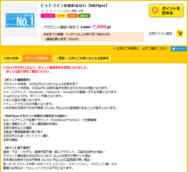Screen dimensions: 188x172
Task: Expand the 広告のご利用前に notice triangle
Action: [114, 49]
